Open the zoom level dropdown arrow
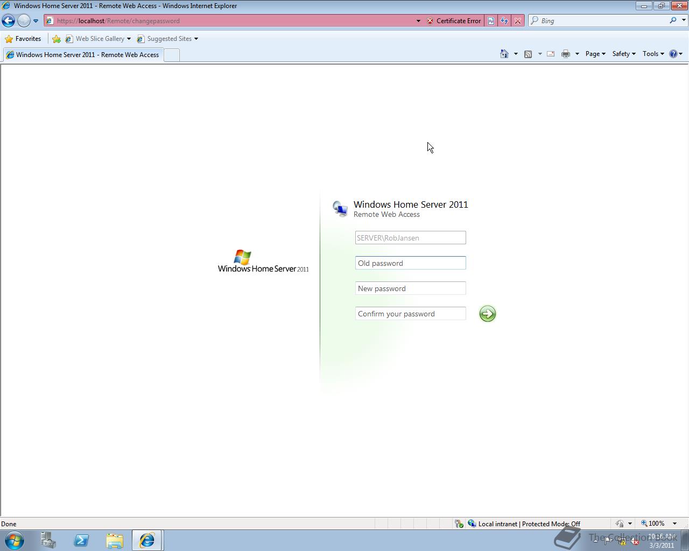Viewport: 689px width, 551px height. pyautogui.click(x=674, y=524)
